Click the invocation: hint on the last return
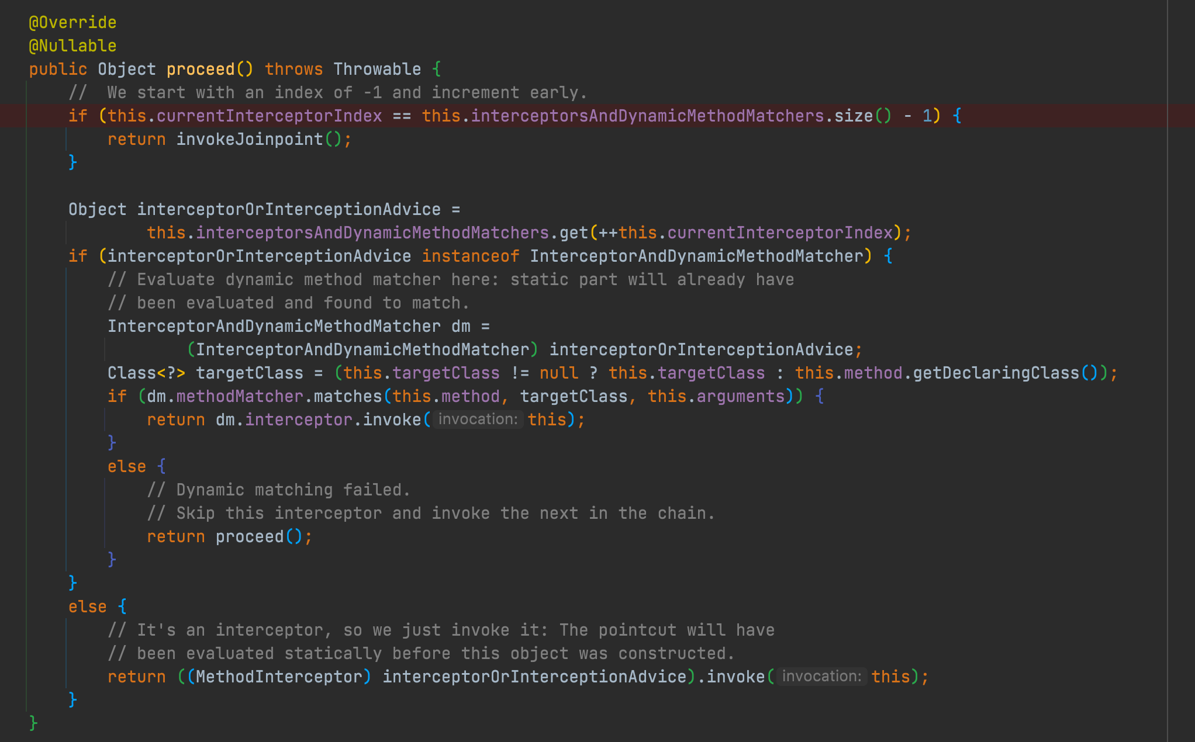The height and width of the screenshot is (742, 1195). click(821, 677)
